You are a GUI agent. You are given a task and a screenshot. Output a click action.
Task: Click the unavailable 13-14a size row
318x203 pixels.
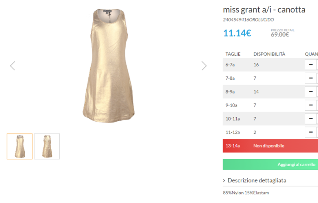(271, 146)
